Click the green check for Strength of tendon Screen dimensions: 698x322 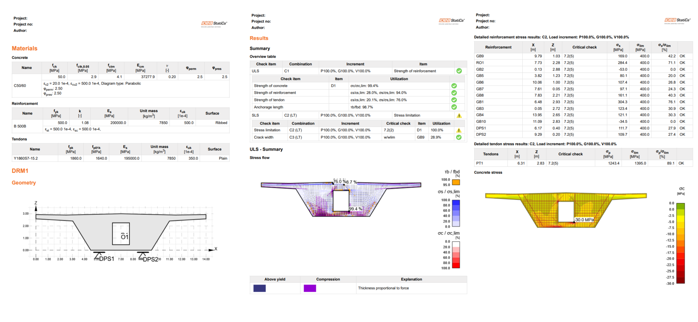(454, 100)
